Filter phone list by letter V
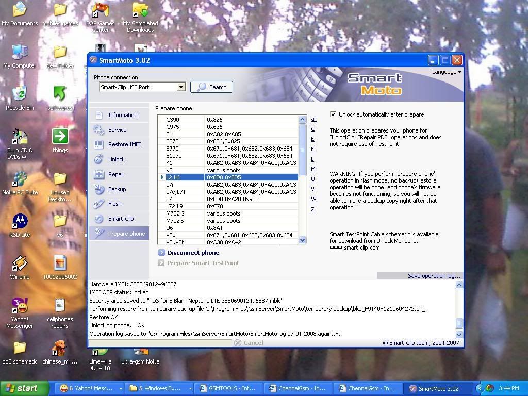 click(313, 189)
